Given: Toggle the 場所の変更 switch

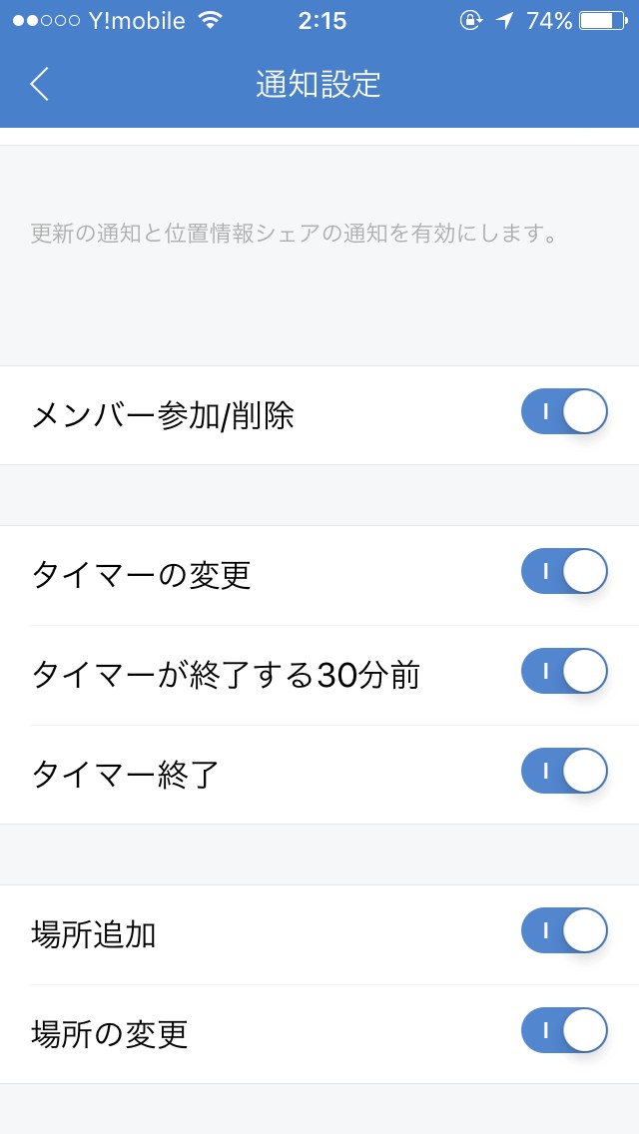Looking at the screenshot, I should (x=564, y=1031).
